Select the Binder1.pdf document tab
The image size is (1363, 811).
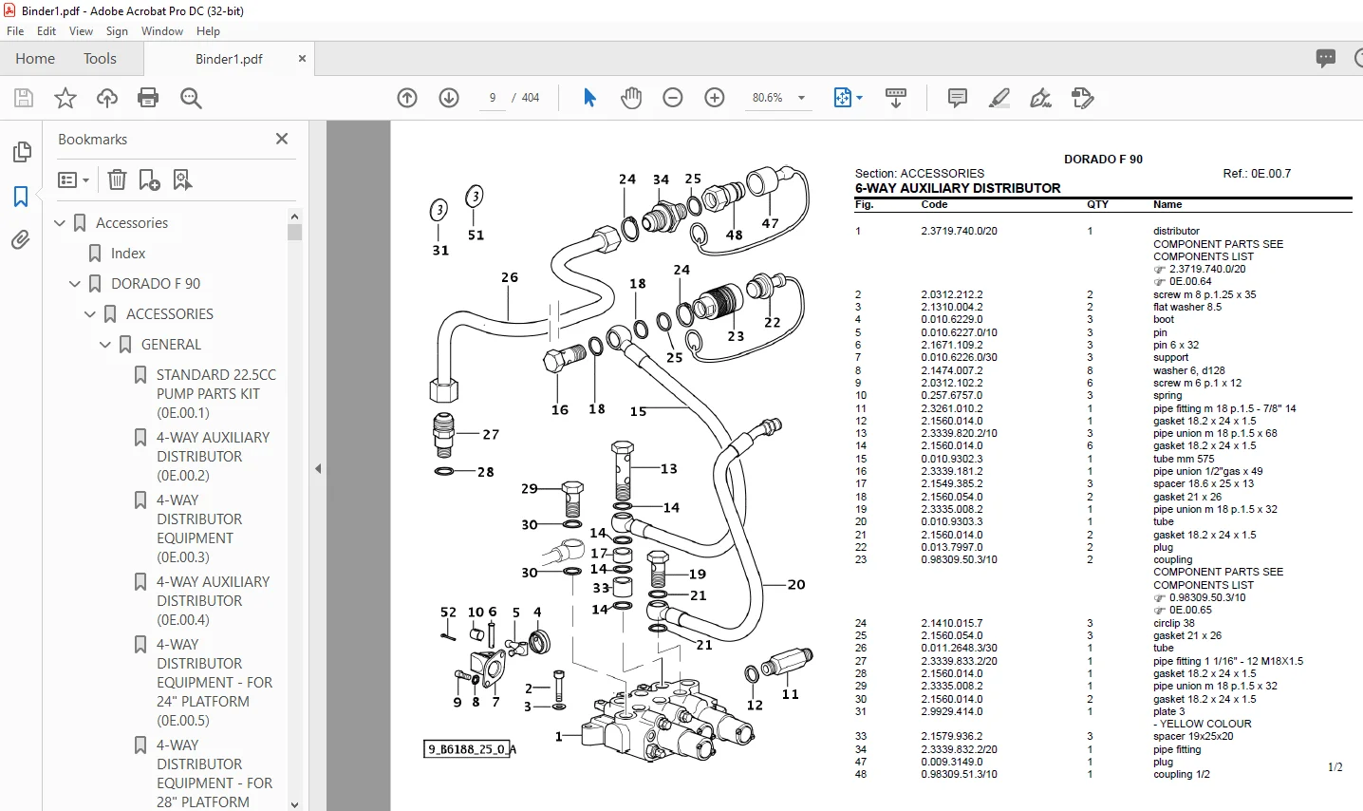pos(229,59)
